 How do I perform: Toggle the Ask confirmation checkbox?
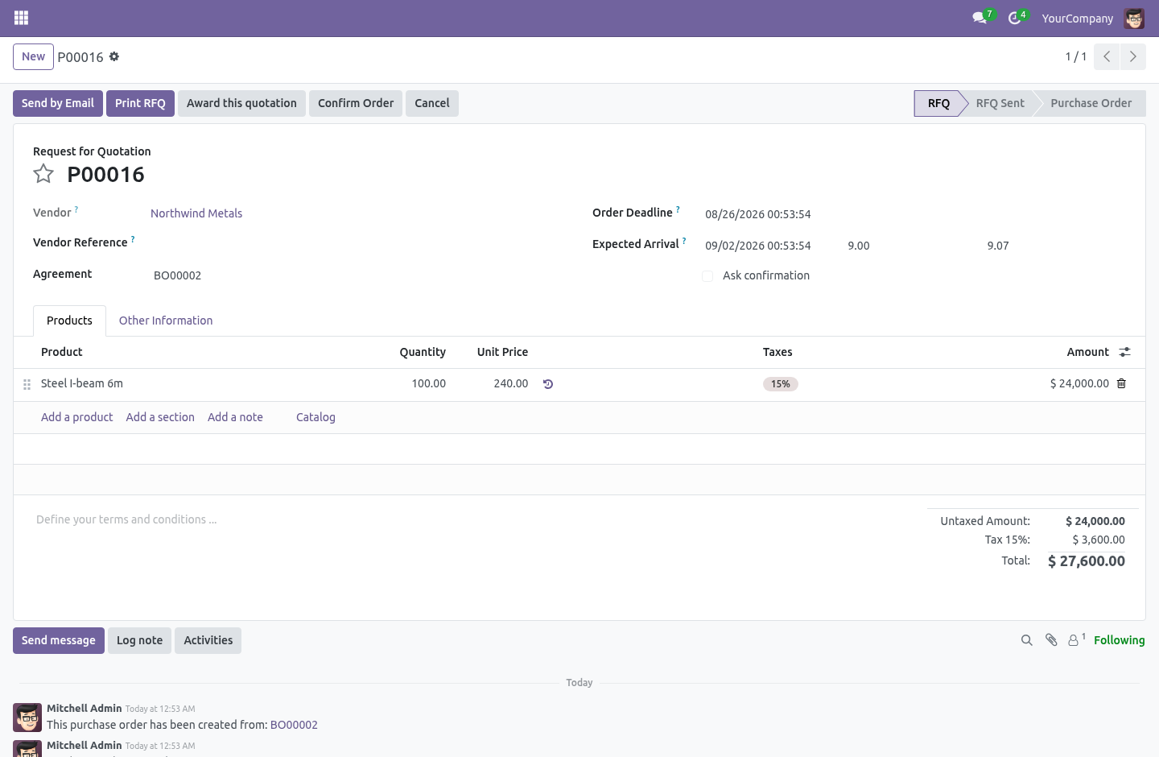coord(707,276)
